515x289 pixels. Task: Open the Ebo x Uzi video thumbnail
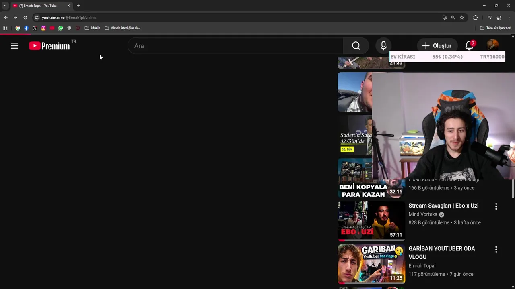pos(371,220)
